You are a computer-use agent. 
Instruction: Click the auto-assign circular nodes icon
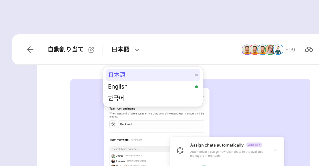click(180, 150)
